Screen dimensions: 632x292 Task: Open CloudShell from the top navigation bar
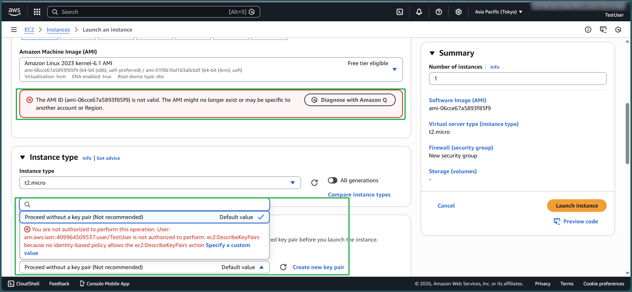coord(400,12)
